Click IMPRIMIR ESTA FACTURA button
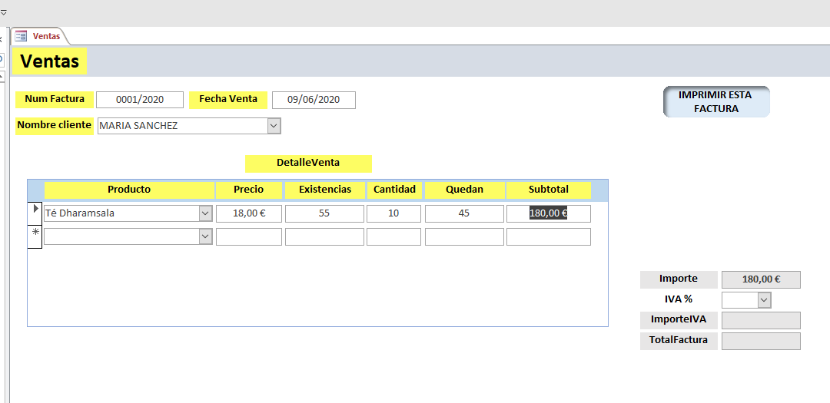 716,101
